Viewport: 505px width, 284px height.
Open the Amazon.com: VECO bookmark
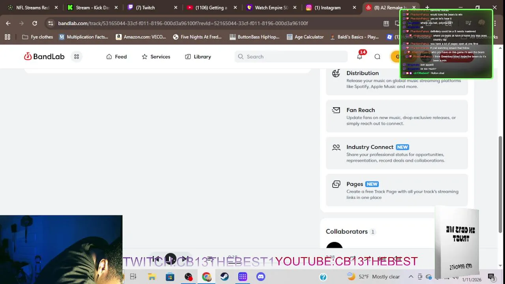141,37
